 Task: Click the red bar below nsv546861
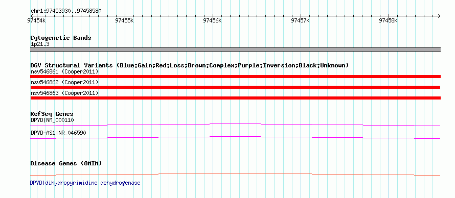[x=235, y=77]
